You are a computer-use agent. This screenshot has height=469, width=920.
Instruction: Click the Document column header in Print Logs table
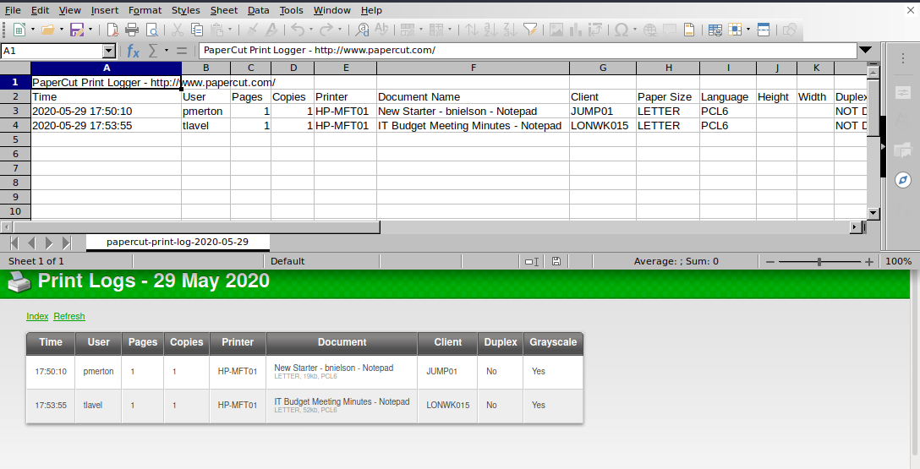pos(342,343)
